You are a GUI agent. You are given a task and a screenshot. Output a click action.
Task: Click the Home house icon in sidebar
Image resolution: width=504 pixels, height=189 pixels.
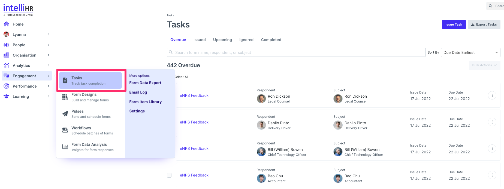click(6, 24)
